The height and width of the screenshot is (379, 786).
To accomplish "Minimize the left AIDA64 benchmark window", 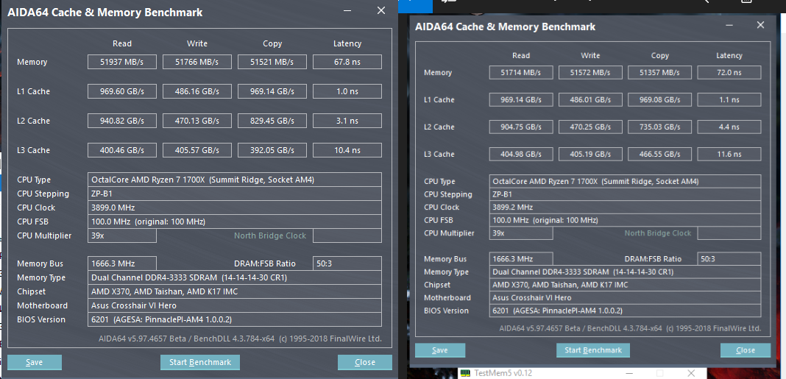I will 347,11.
